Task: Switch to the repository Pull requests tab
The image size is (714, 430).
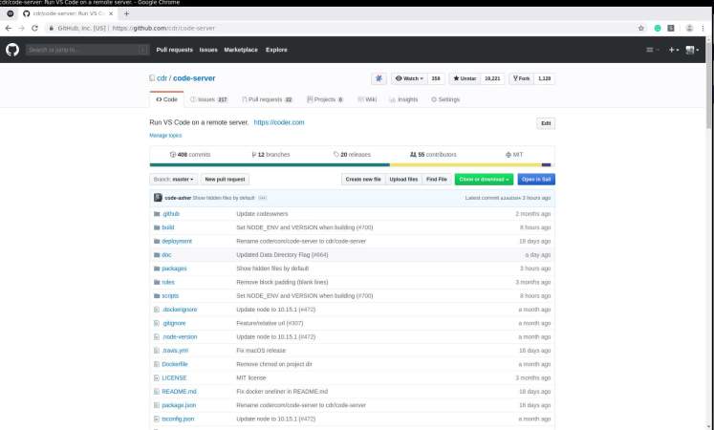Action: pyautogui.click(x=267, y=99)
